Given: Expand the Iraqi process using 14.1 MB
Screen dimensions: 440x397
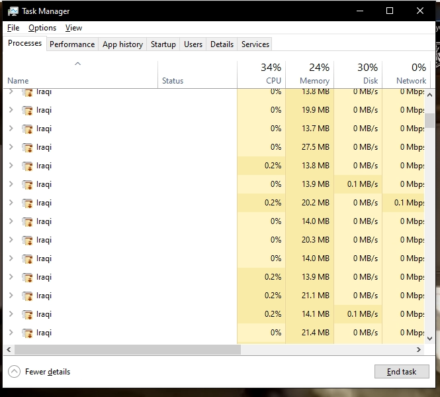Looking at the screenshot, I should [11, 313].
